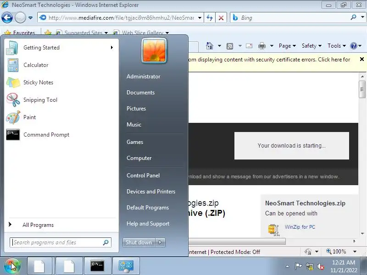Click the muted volume tray icon
Image resolution: width=367 pixels, height=275 pixels.
click(x=321, y=266)
